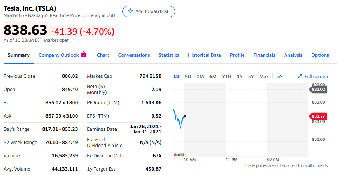Click the 52 Week Range value 70.10 - 884.49

pos(62,142)
